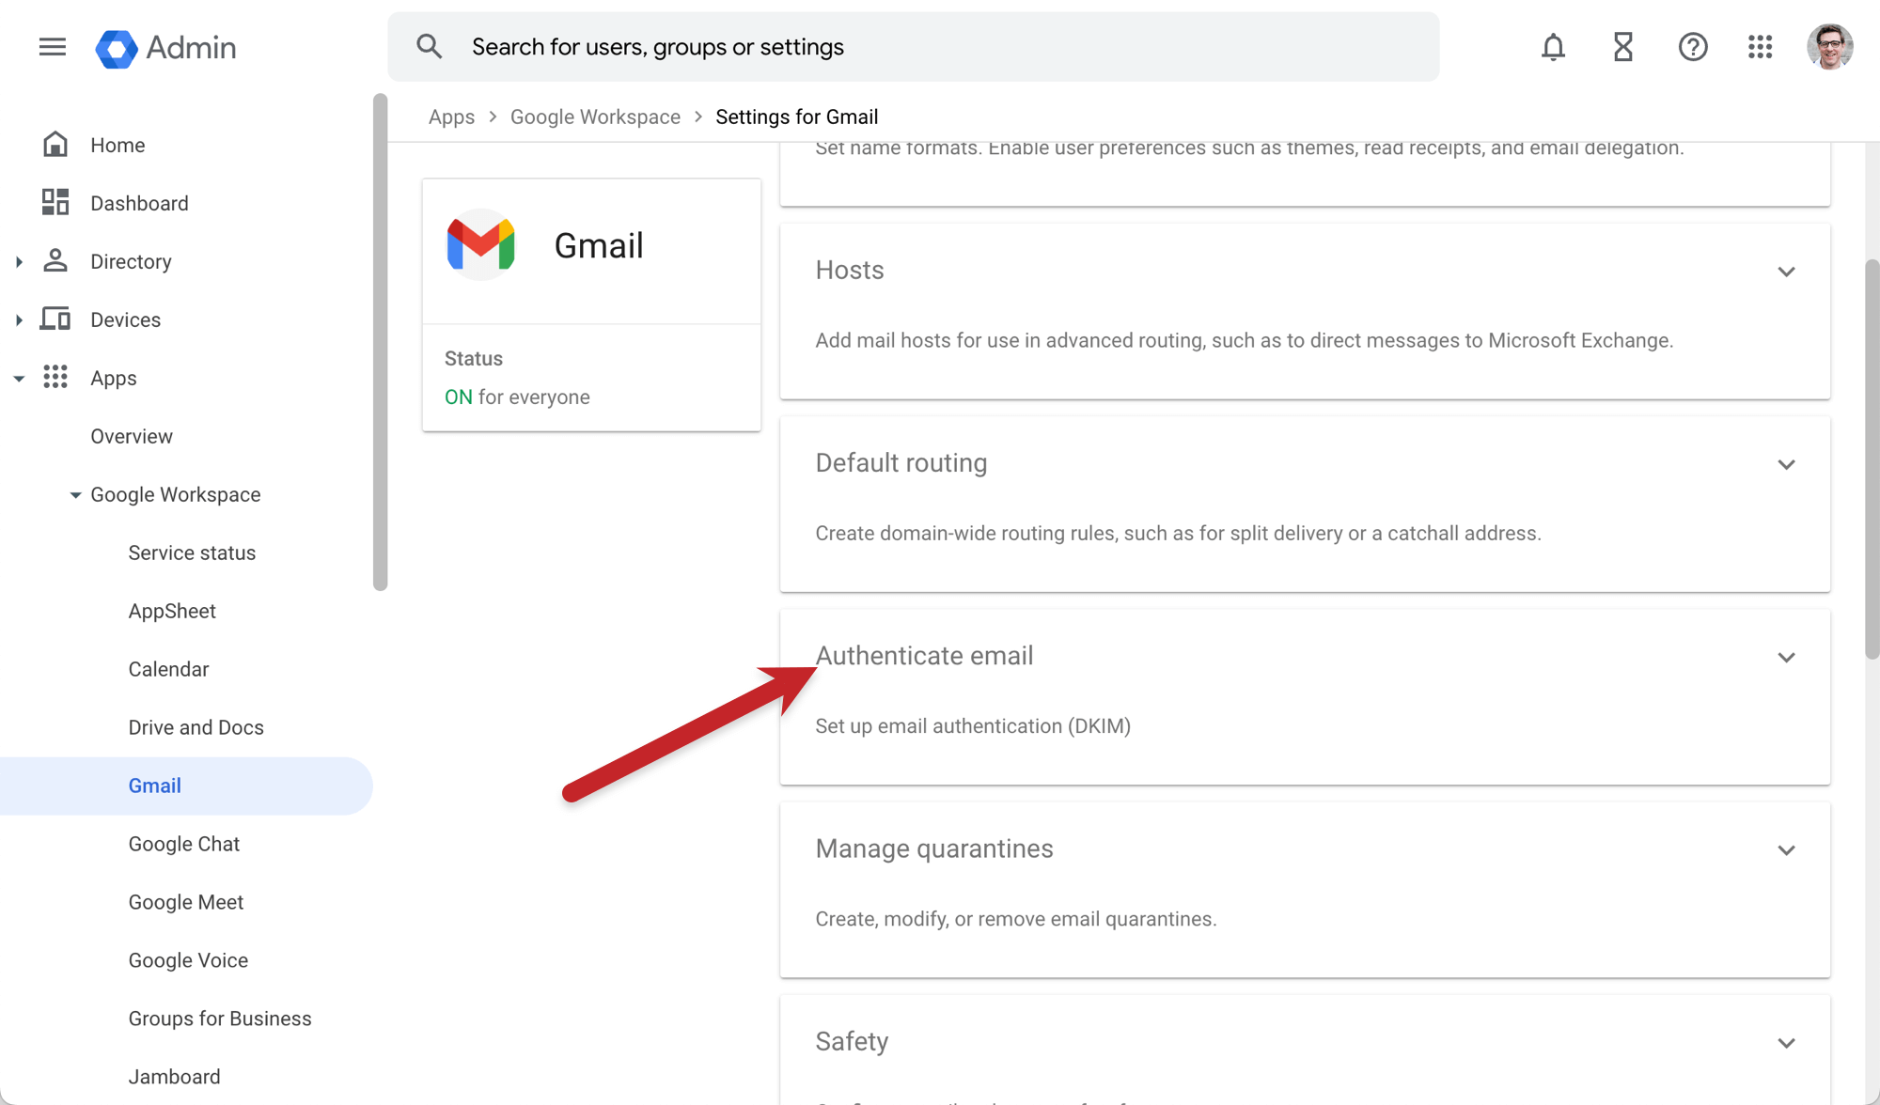Open Calendar settings
The width and height of the screenshot is (1880, 1105).
point(168,669)
